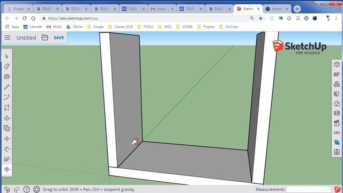The image size is (343, 193).
Task: Select the Rectangle shape tool
Action: [6, 108]
